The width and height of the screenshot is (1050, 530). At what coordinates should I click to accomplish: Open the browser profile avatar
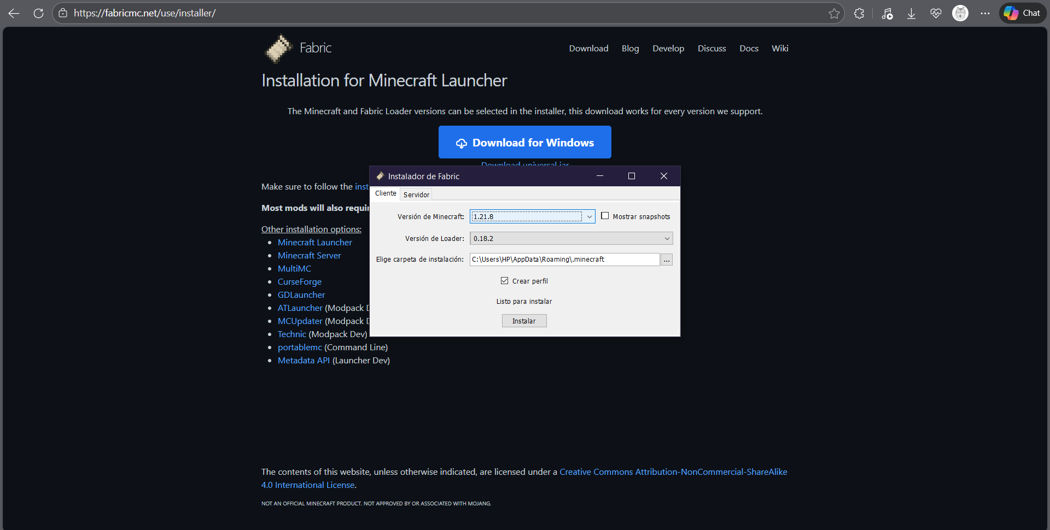960,13
